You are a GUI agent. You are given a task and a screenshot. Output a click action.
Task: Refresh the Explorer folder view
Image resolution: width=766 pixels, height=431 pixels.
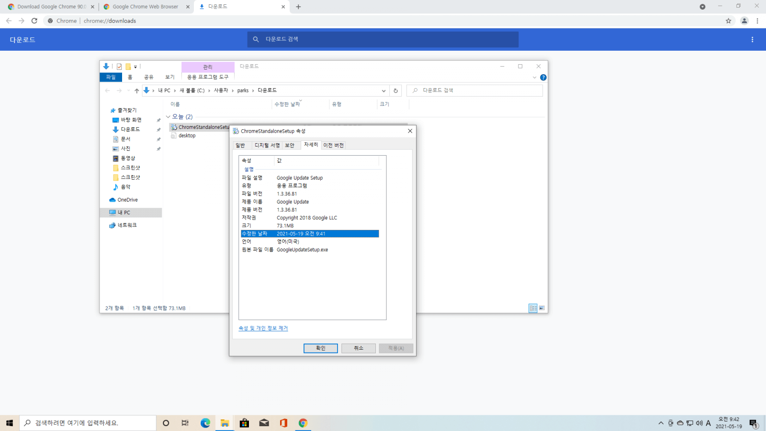(395, 91)
